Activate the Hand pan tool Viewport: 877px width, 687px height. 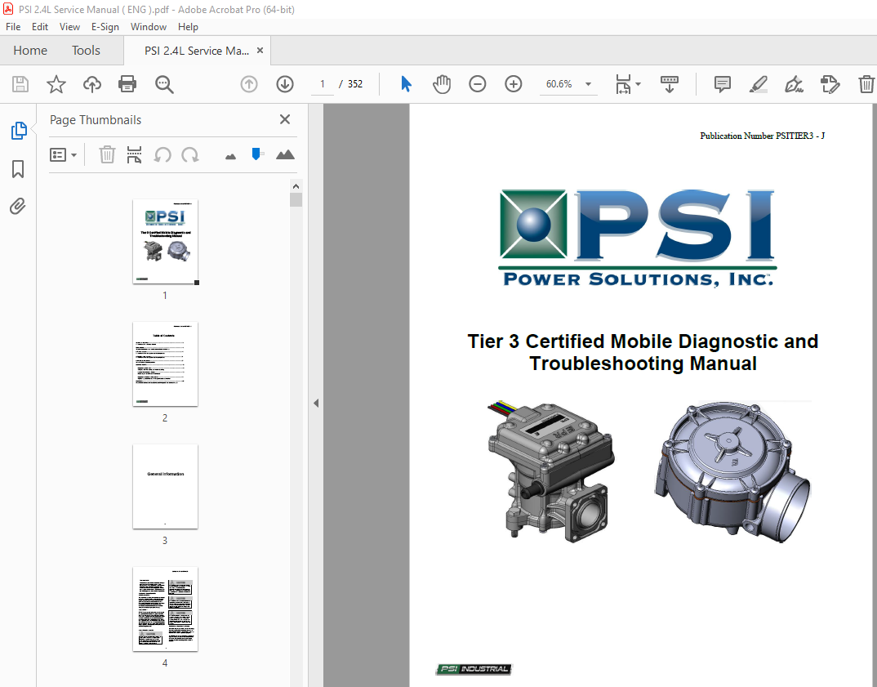(x=441, y=84)
